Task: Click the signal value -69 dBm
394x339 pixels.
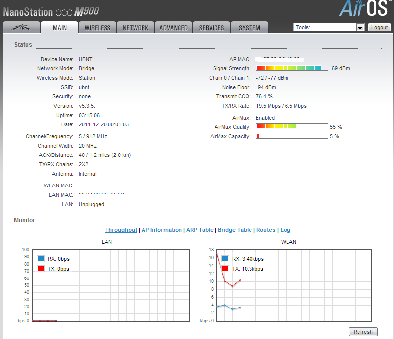Action: (340, 68)
